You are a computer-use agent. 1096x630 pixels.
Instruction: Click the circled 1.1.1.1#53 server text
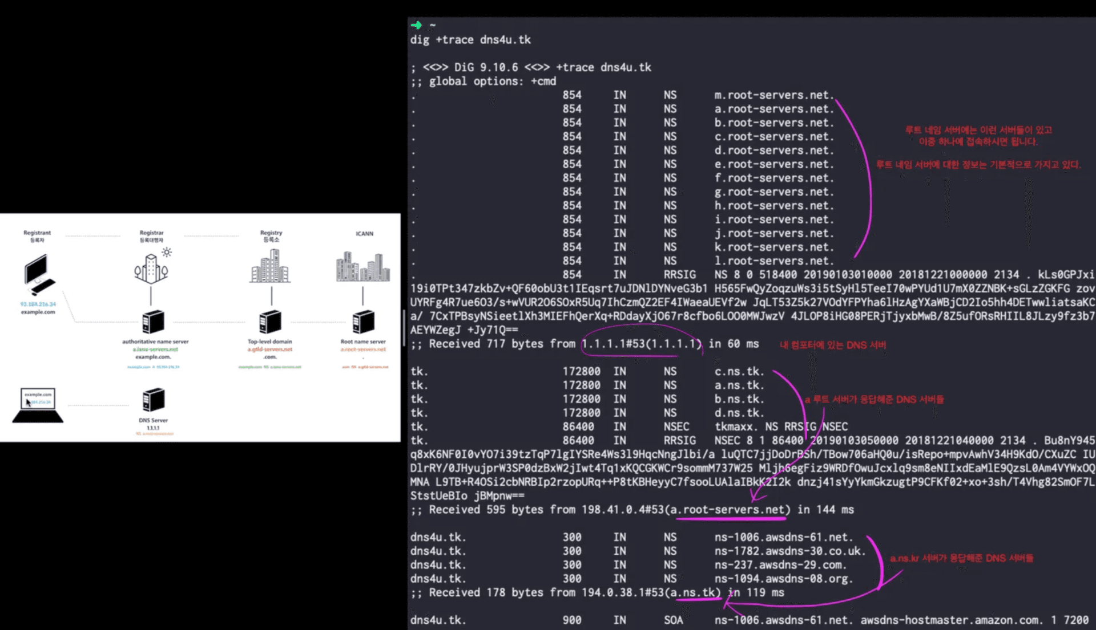tap(641, 344)
